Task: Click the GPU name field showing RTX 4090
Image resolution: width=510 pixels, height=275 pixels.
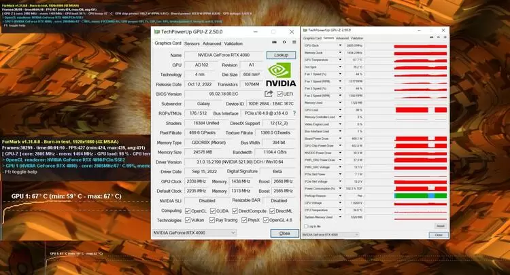Action: point(223,55)
